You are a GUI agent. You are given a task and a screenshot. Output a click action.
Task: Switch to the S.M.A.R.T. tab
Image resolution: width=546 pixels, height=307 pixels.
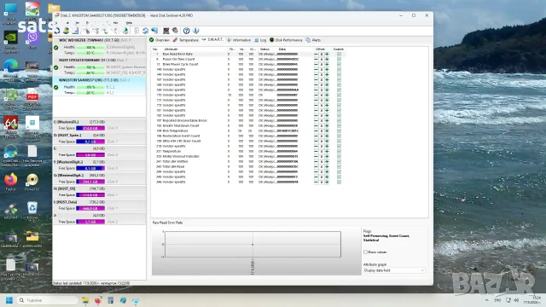212,40
